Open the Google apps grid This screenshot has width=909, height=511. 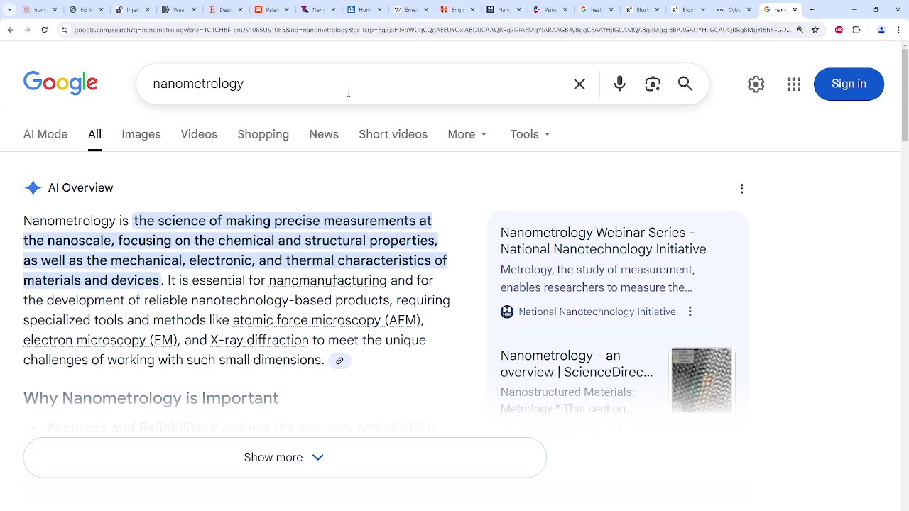click(794, 84)
